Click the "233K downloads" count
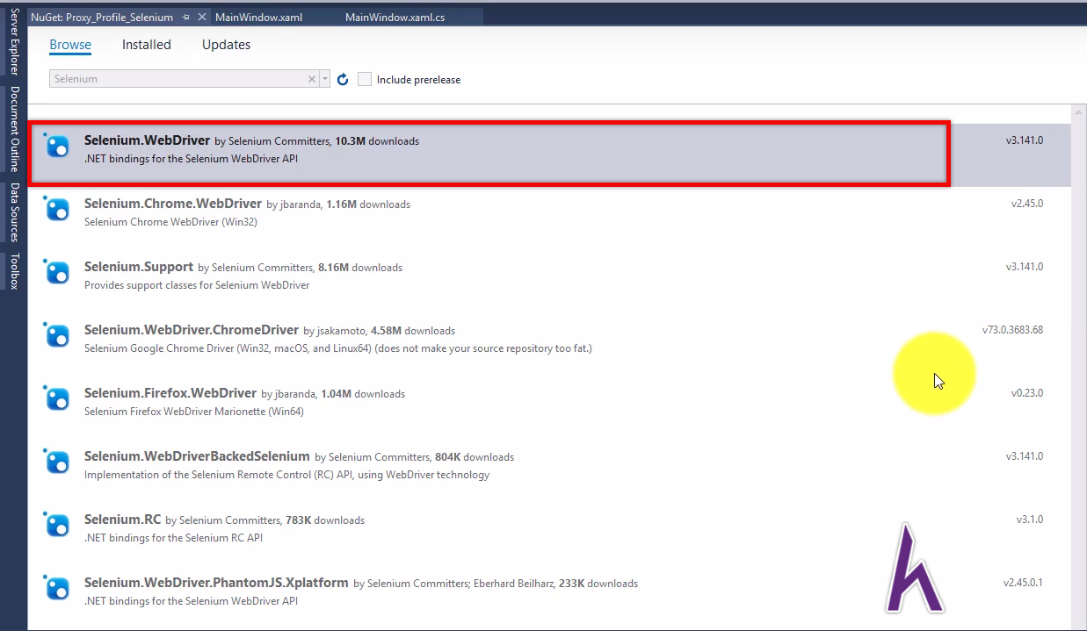 point(598,584)
